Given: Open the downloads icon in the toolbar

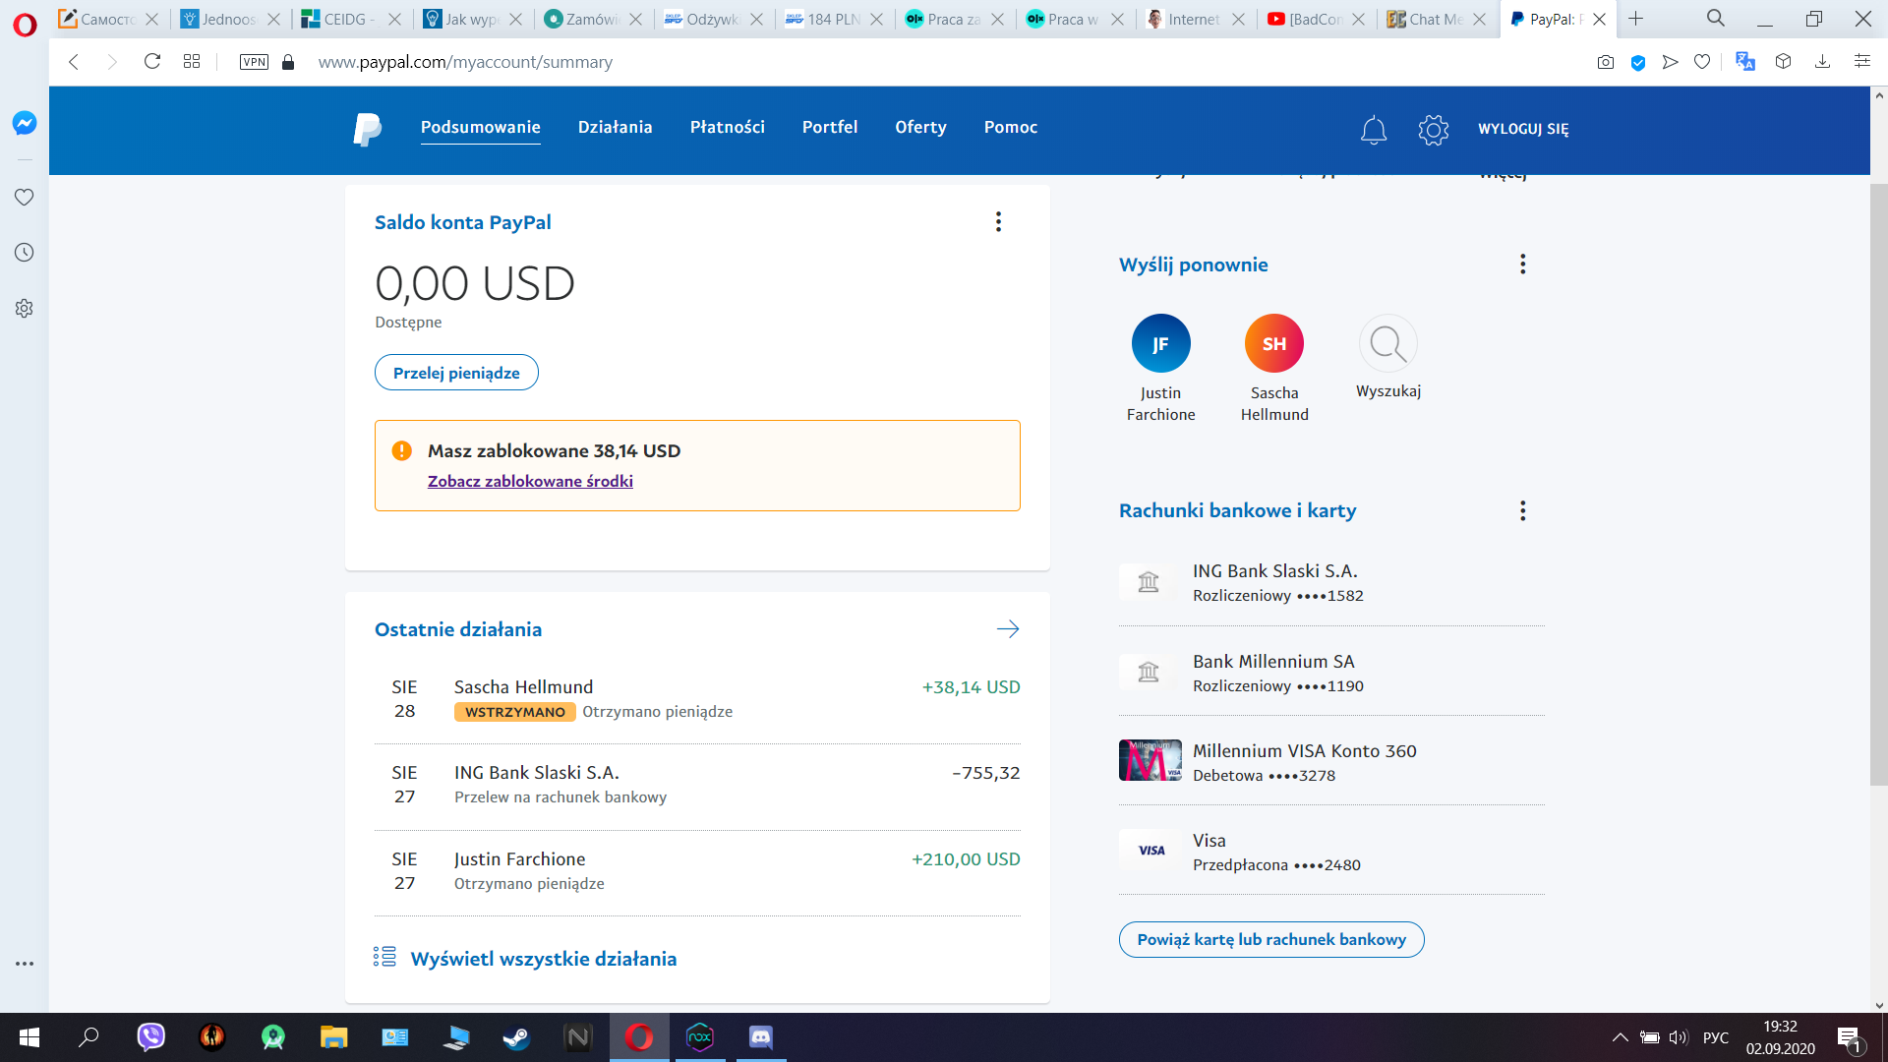Looking at the screenshot, I should (x=1822, y=62).
